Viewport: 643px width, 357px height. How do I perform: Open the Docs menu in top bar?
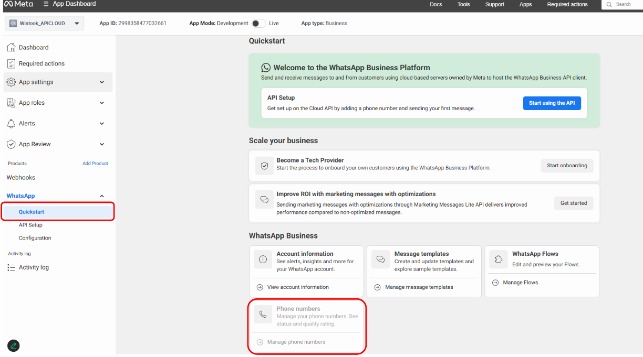click(435, 4)
